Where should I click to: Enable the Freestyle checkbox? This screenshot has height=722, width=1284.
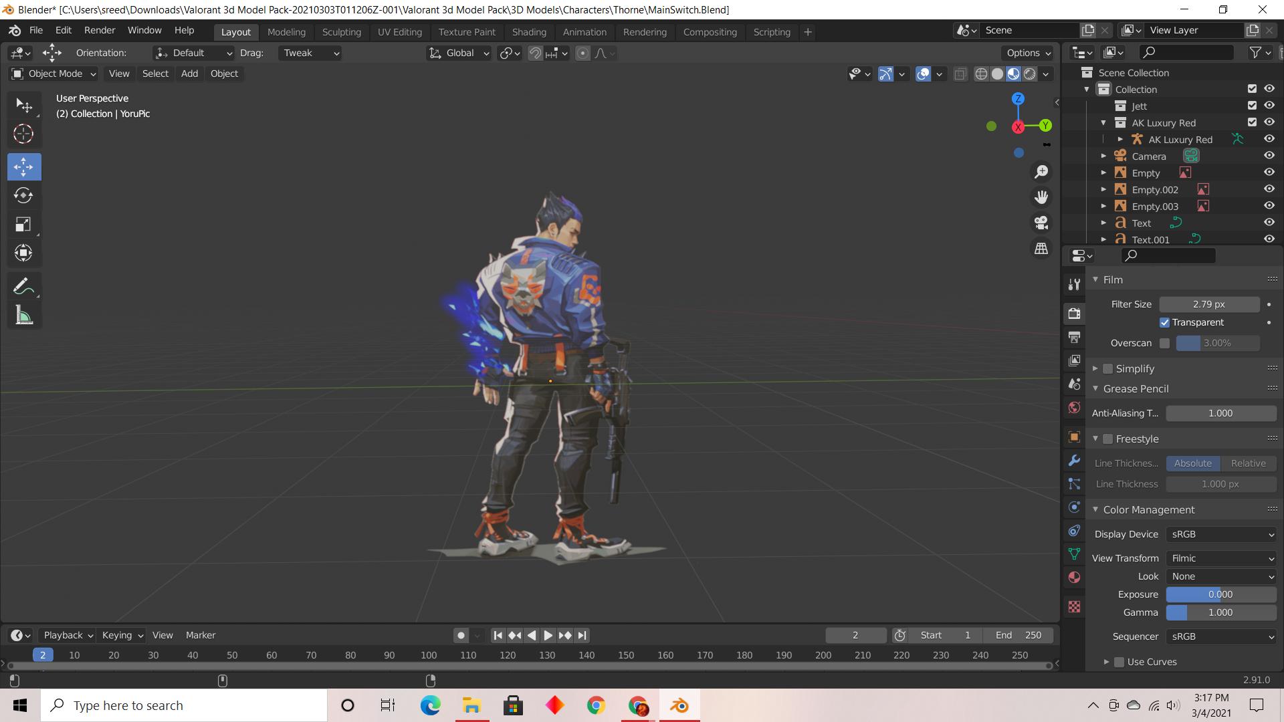pyautogui.click(x=1108, y=439)
